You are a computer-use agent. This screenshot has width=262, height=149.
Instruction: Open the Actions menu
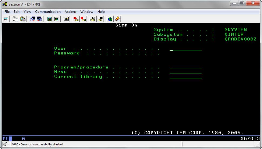click(70, 12)
